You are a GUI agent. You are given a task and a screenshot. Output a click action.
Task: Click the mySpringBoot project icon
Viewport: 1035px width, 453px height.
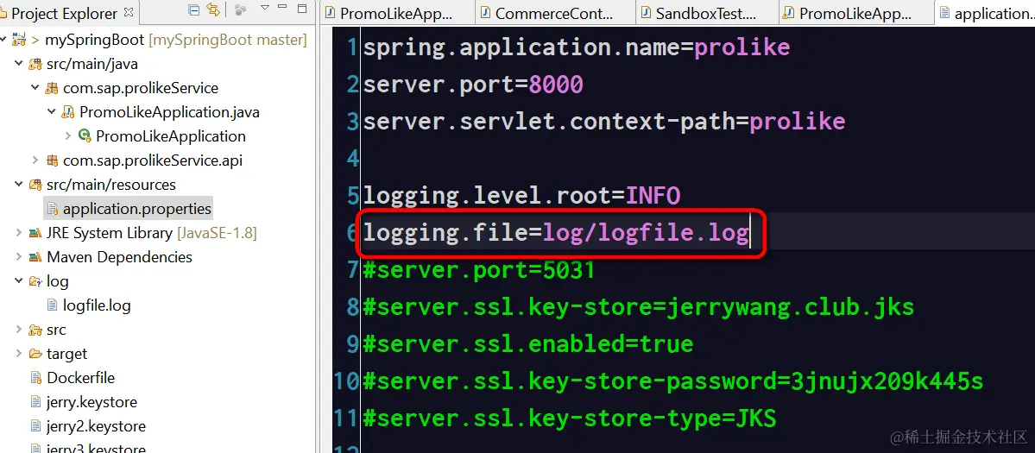point(19,41)
